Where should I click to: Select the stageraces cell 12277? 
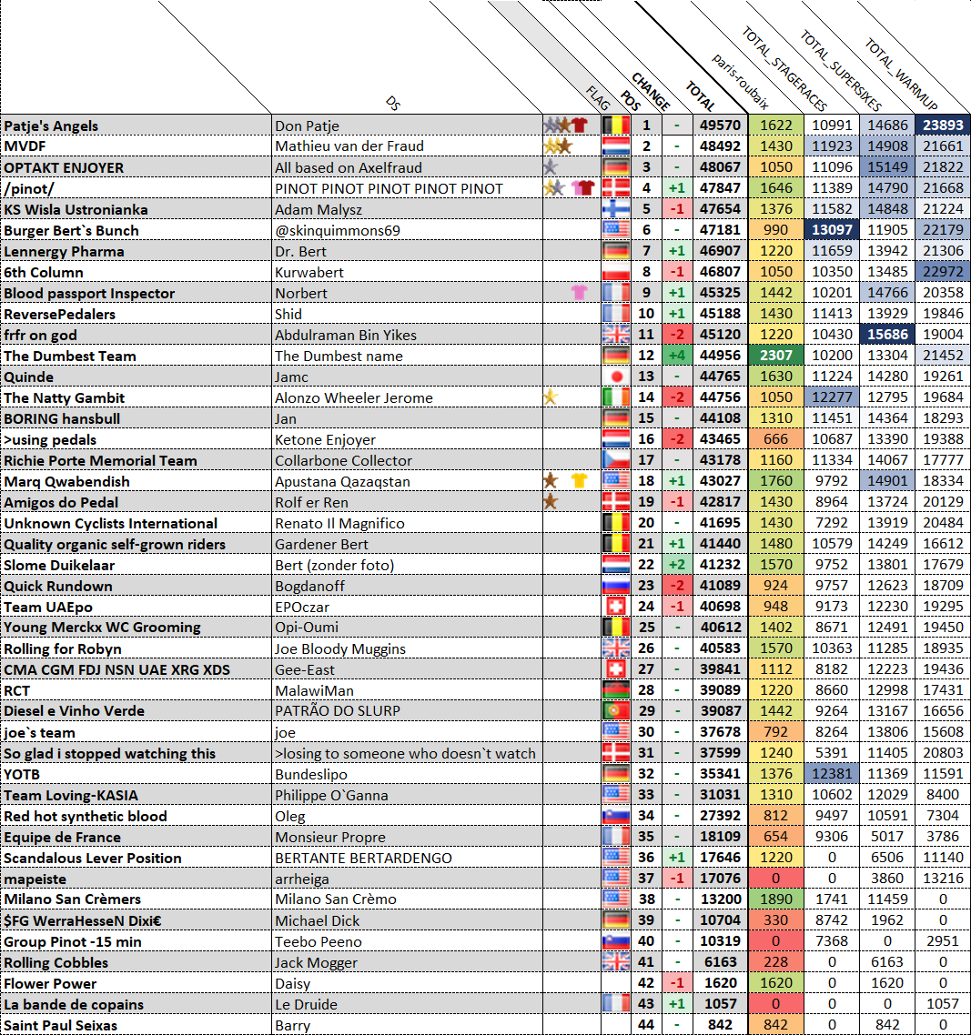pos(832,397)
